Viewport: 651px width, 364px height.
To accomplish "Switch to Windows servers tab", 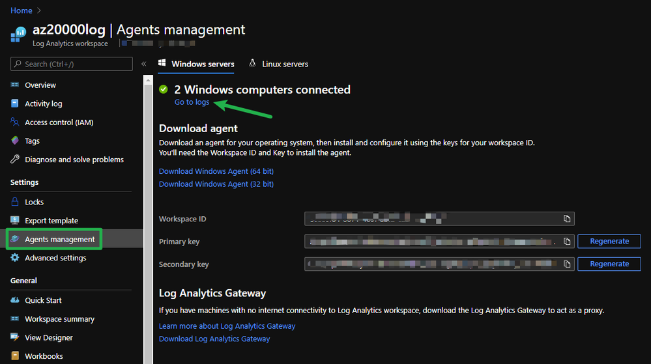I will (196, 64).
